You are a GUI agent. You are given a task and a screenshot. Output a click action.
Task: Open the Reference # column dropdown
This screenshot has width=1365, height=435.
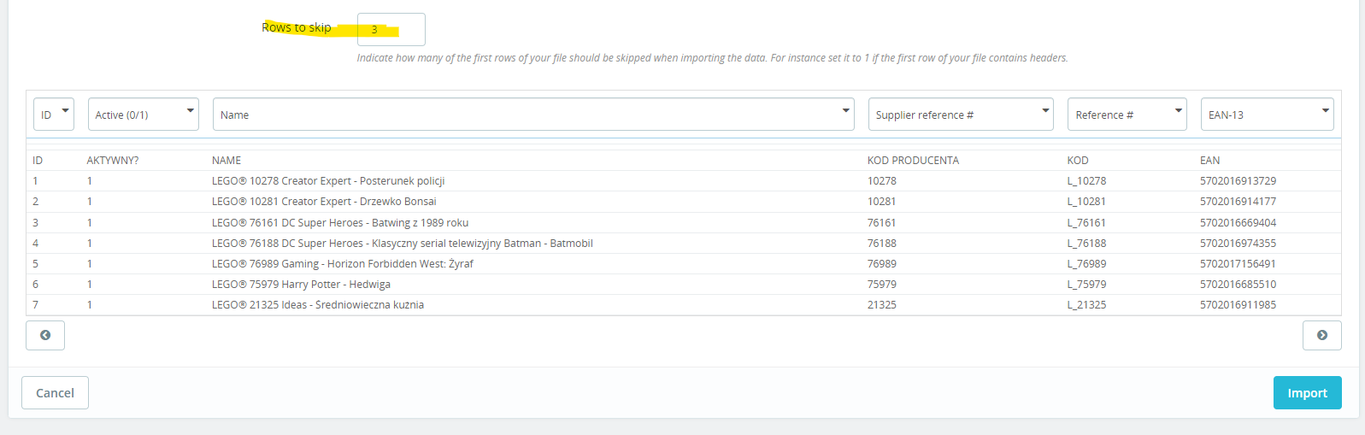[x=1127, y=115]
